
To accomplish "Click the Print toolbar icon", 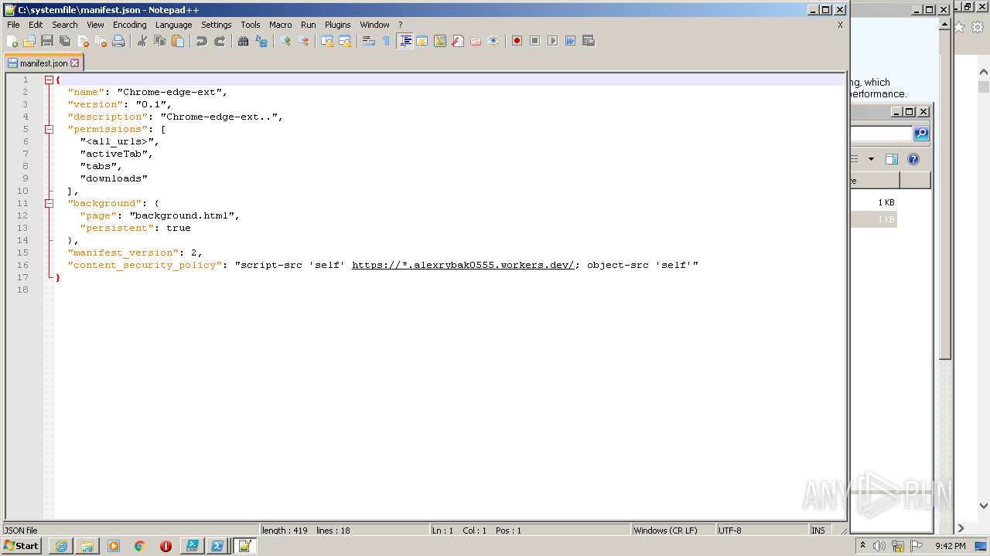I will 118,41.
